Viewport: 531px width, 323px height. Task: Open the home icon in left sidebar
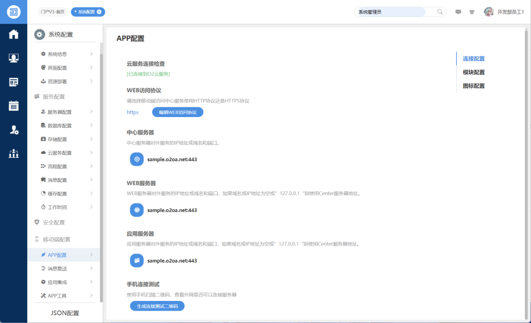coord(14,35)
